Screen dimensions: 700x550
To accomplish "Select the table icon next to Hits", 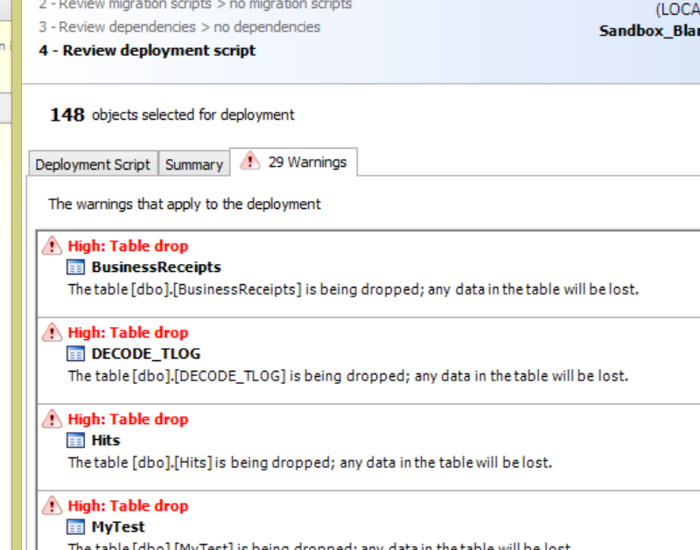I will 76,441.
